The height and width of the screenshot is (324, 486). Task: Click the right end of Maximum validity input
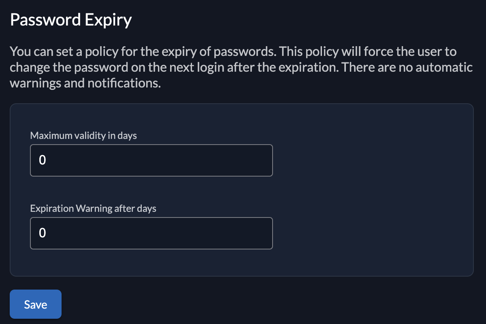tap(263, 160)
